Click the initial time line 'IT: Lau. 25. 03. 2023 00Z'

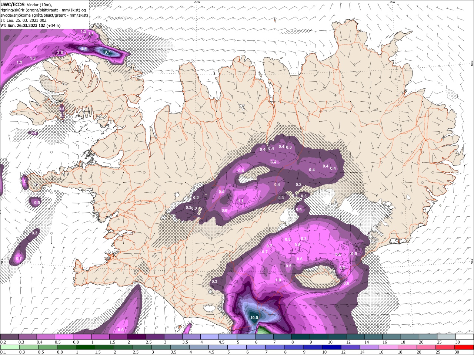[23, 20]
